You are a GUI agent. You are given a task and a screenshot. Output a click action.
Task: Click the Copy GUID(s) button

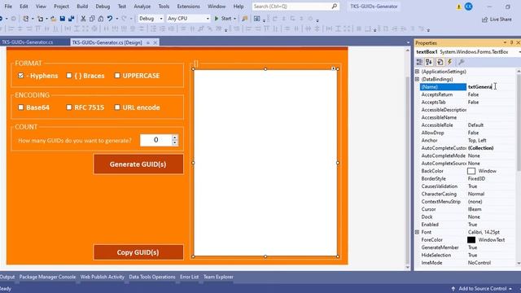[x=138, y=252]
